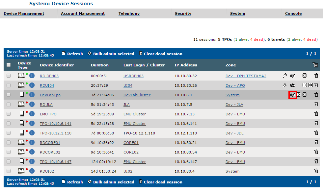The height and width of the screenshot is (190, 323).
Task: Click Bulk admin selected in the top toolbar
Action: tap(111, 54)
